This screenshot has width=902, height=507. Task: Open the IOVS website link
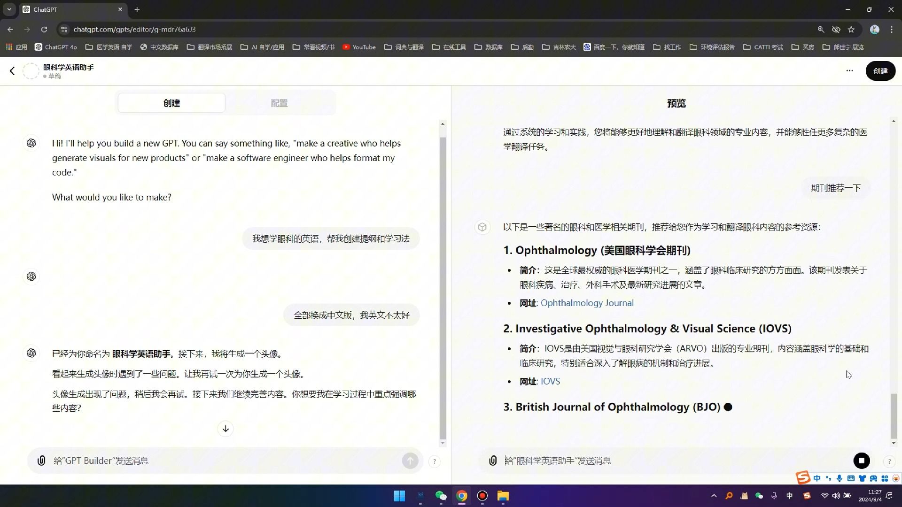click(x=550, y=381)
